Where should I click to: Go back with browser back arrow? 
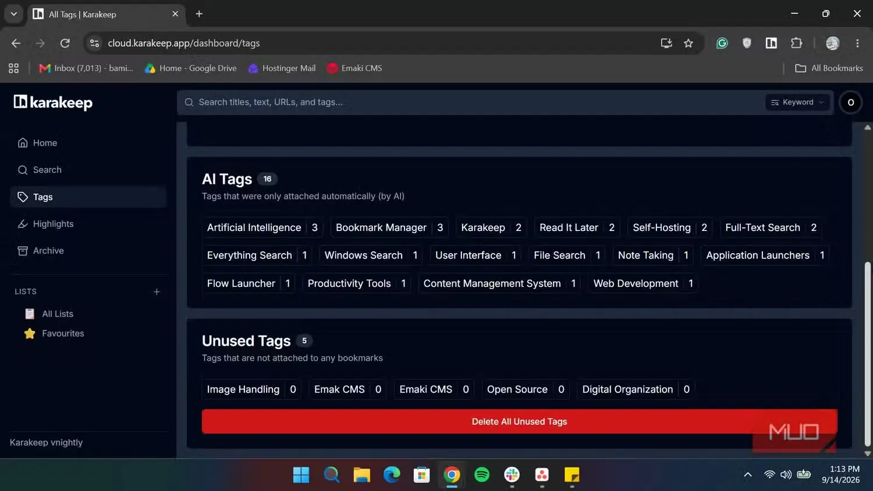[x=16, y=43]
